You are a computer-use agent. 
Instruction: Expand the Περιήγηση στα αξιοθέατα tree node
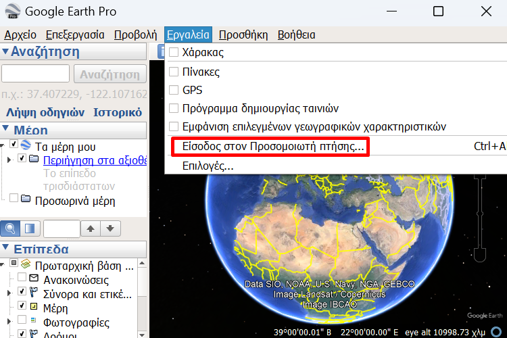[x=9, y=160]
